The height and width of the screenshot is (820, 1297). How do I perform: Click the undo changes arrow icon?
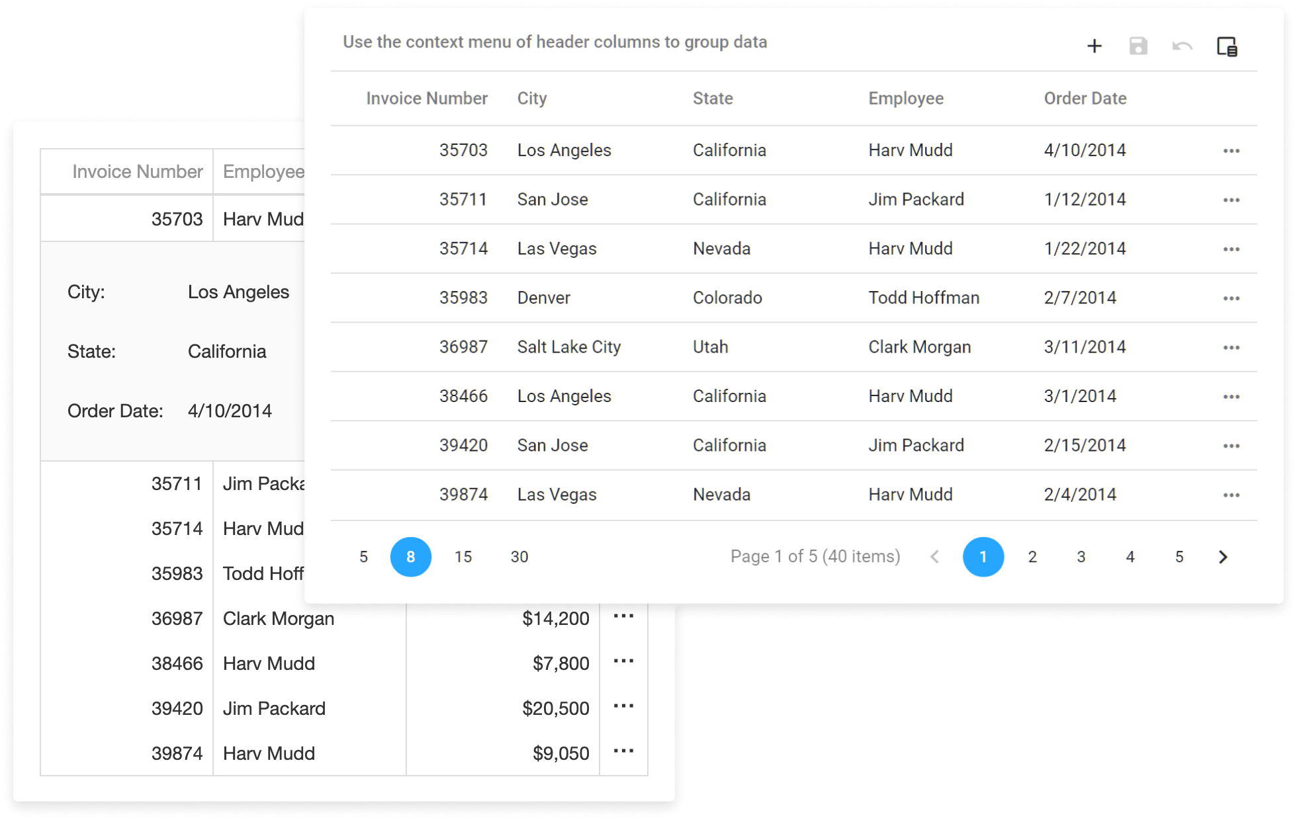click(1182, 46)
